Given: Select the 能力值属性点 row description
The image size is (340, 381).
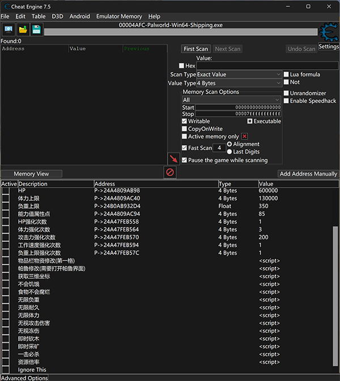Looking at the screenshot, I should [x=34, y=214].
